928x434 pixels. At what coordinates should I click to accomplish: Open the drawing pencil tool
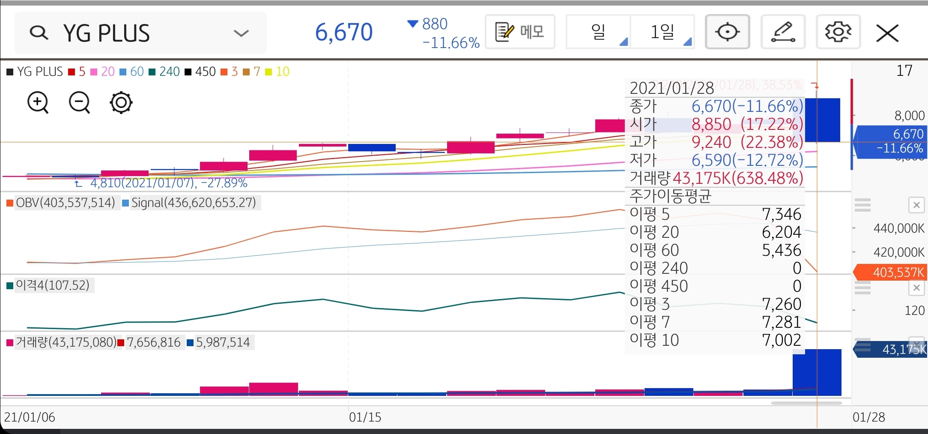[783, 32]
